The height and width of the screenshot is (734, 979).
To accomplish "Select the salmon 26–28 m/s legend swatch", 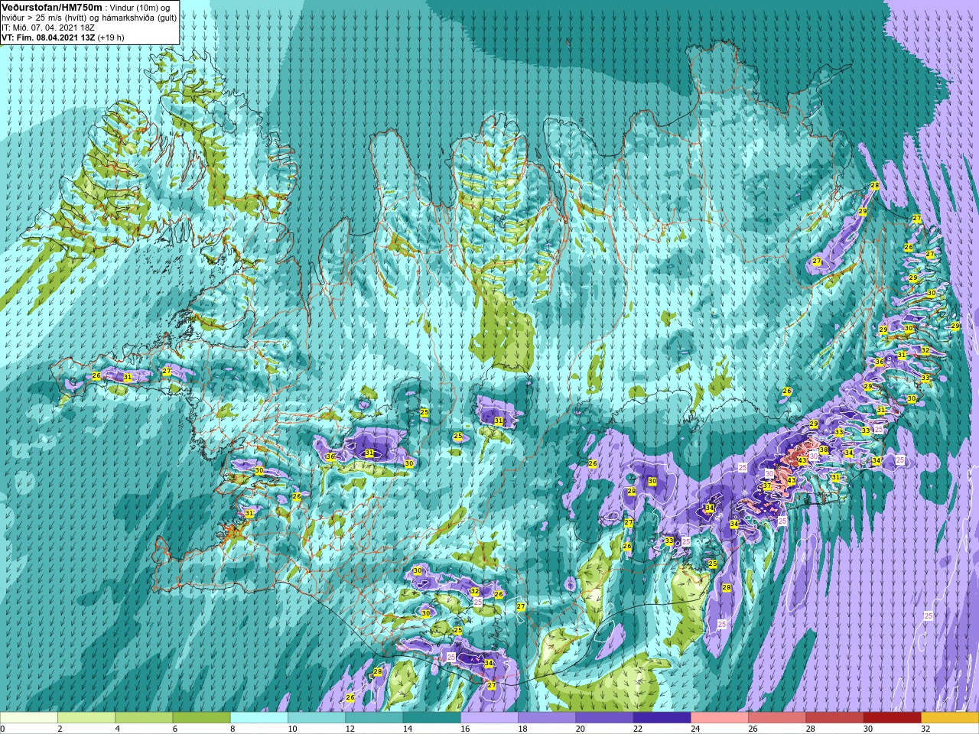I will coord(777,718).
